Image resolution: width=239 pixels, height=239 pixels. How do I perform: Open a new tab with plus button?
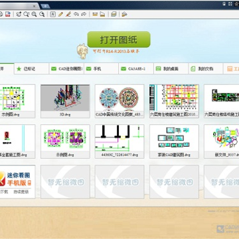tap(45, 6)
